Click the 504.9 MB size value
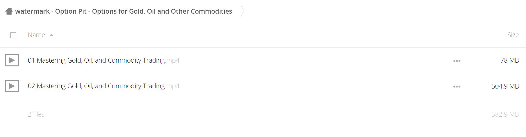Screen dimensions: 526x137 [505, 86]
